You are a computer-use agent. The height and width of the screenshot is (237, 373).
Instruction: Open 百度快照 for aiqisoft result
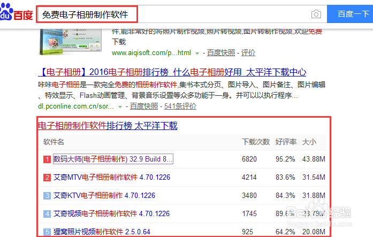click(x=221, y=53)
